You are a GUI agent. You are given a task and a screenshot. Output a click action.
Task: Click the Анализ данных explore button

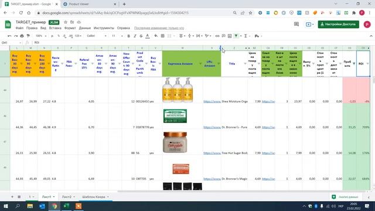pyautogui.click(x=345, y=197)
